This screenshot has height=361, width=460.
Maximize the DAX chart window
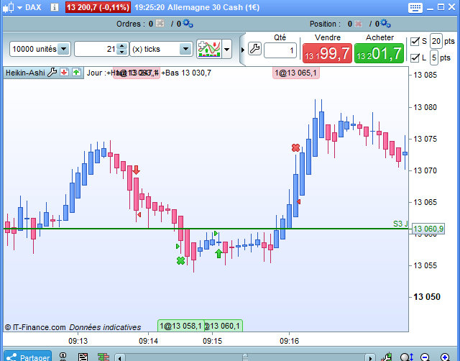click(441, 7)
